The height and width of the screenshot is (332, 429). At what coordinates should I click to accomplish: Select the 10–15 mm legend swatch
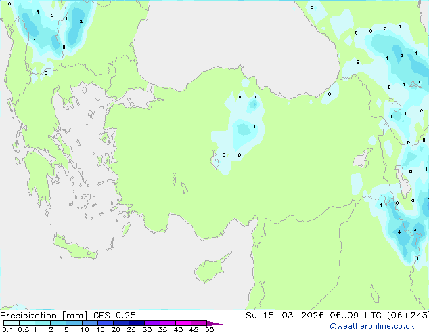pos(89,323)
